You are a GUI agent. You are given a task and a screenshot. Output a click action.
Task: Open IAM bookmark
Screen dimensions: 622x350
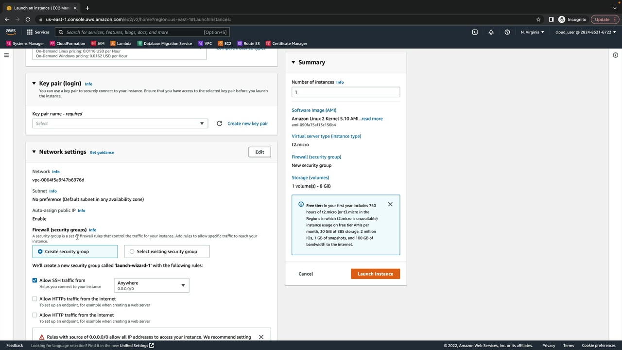[97, 43]
